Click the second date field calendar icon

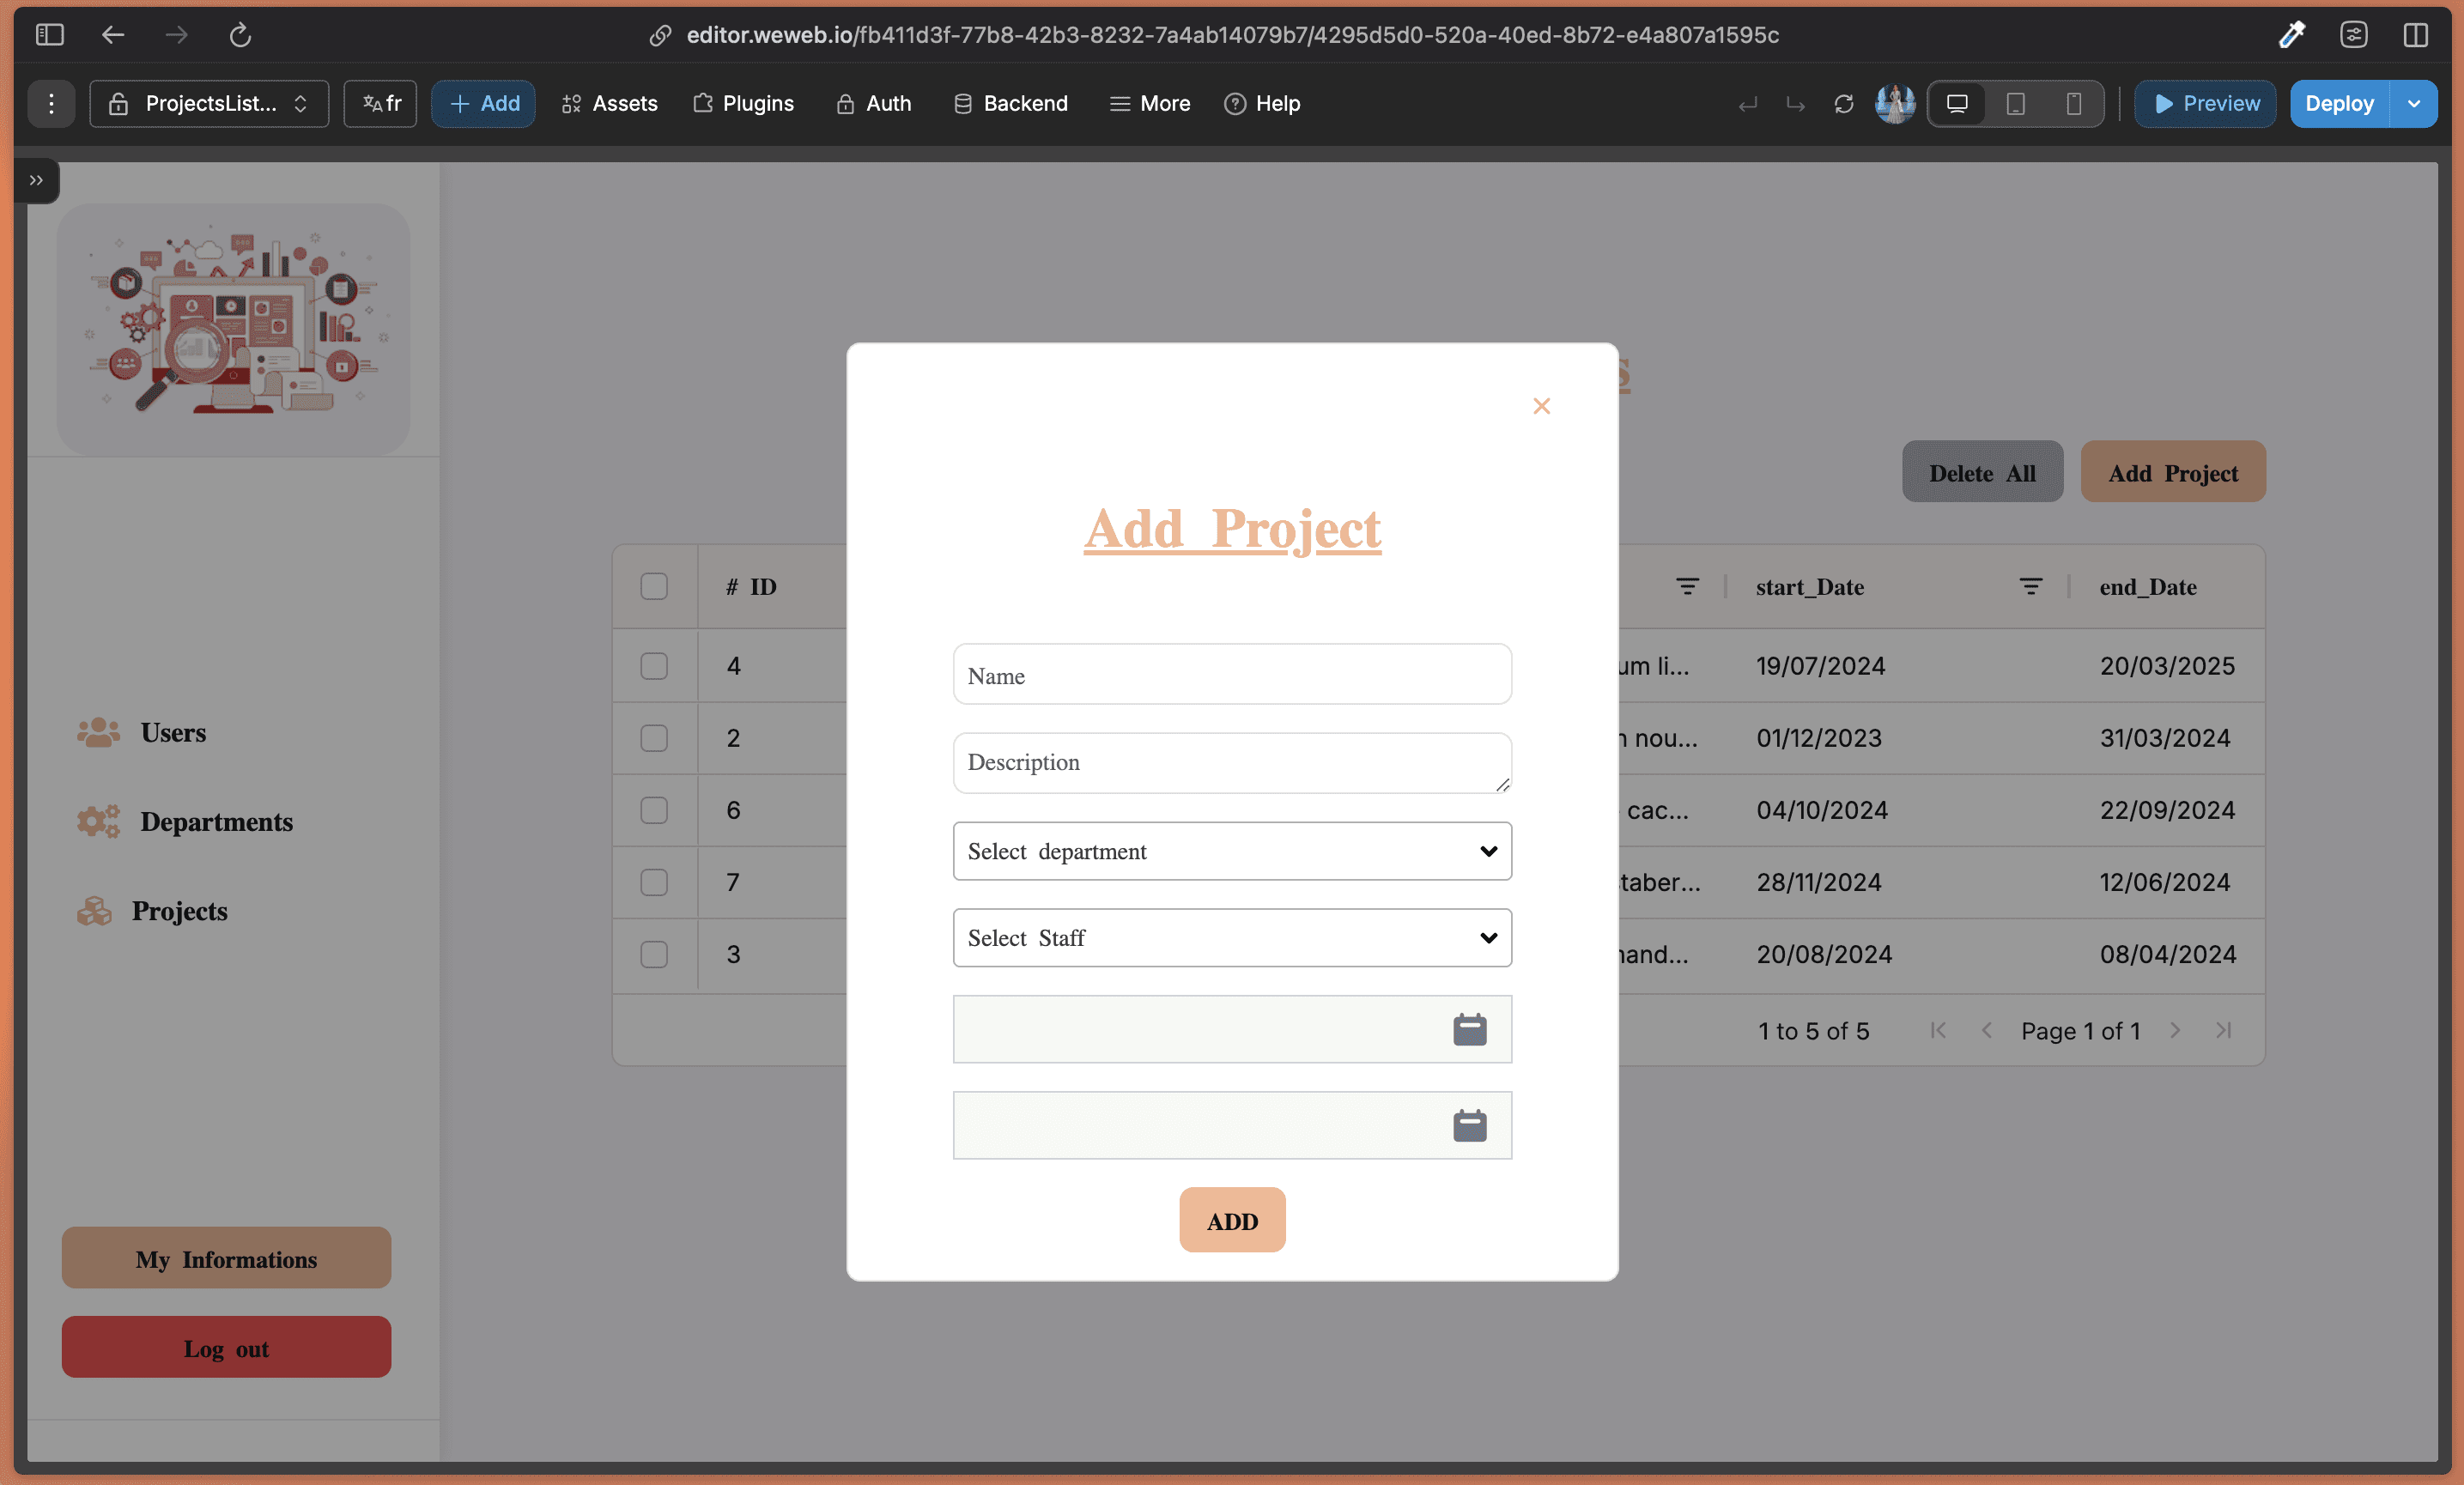[x=1469, y=1125]
